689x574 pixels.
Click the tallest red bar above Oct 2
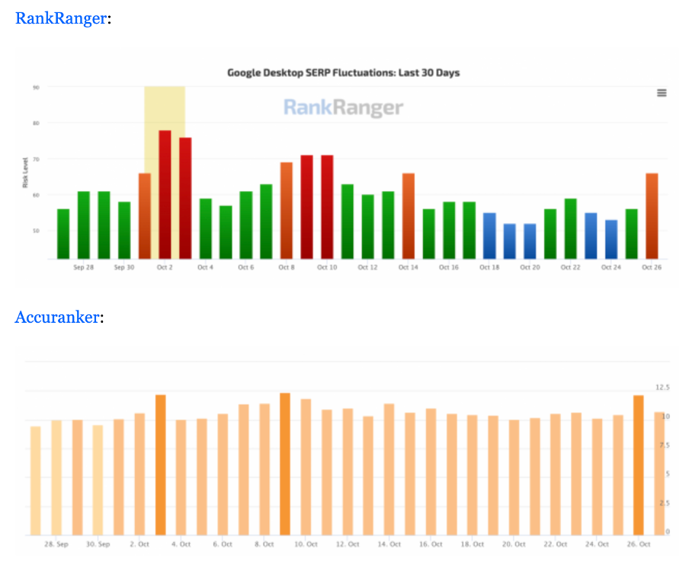click(x=165, y=194)
